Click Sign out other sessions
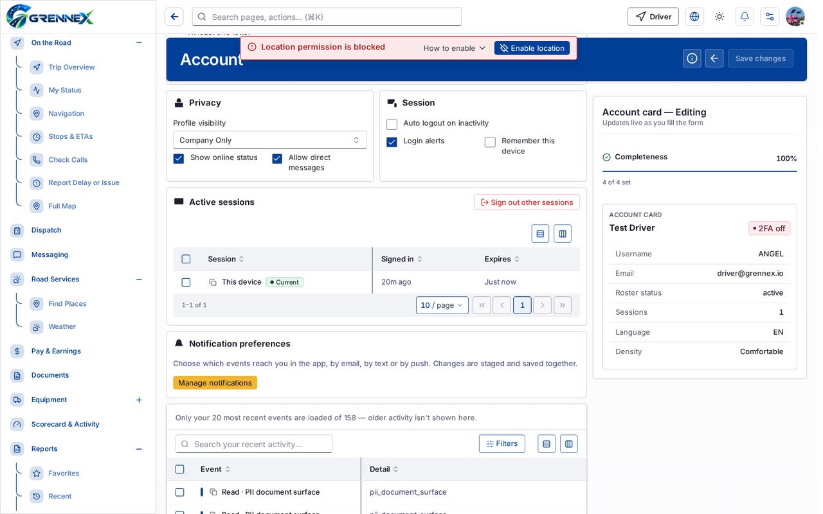The image size is (823, 514). pyautogui.click(x=527, y=202)
